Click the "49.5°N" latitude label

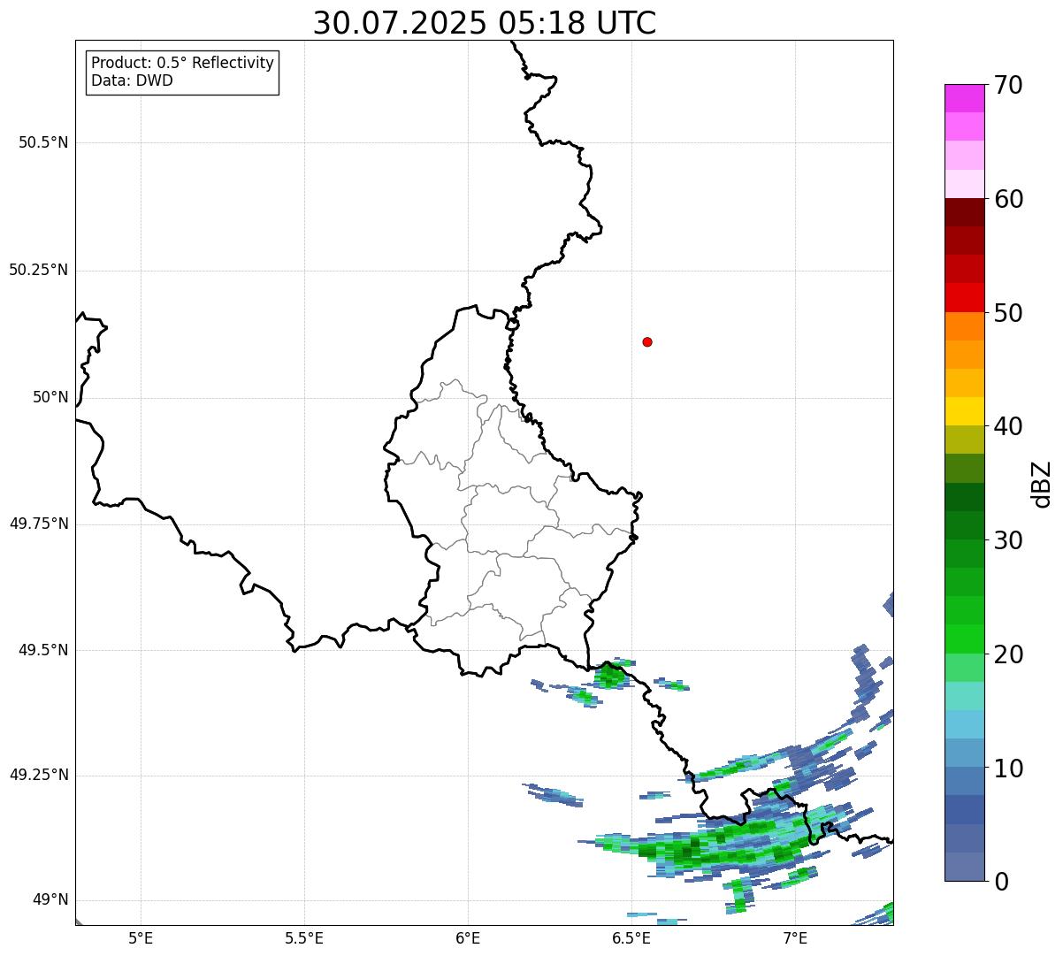[43, 650]
